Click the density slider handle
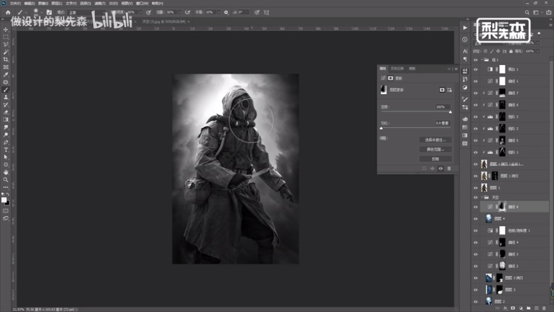554x312 pixels. 450,112
